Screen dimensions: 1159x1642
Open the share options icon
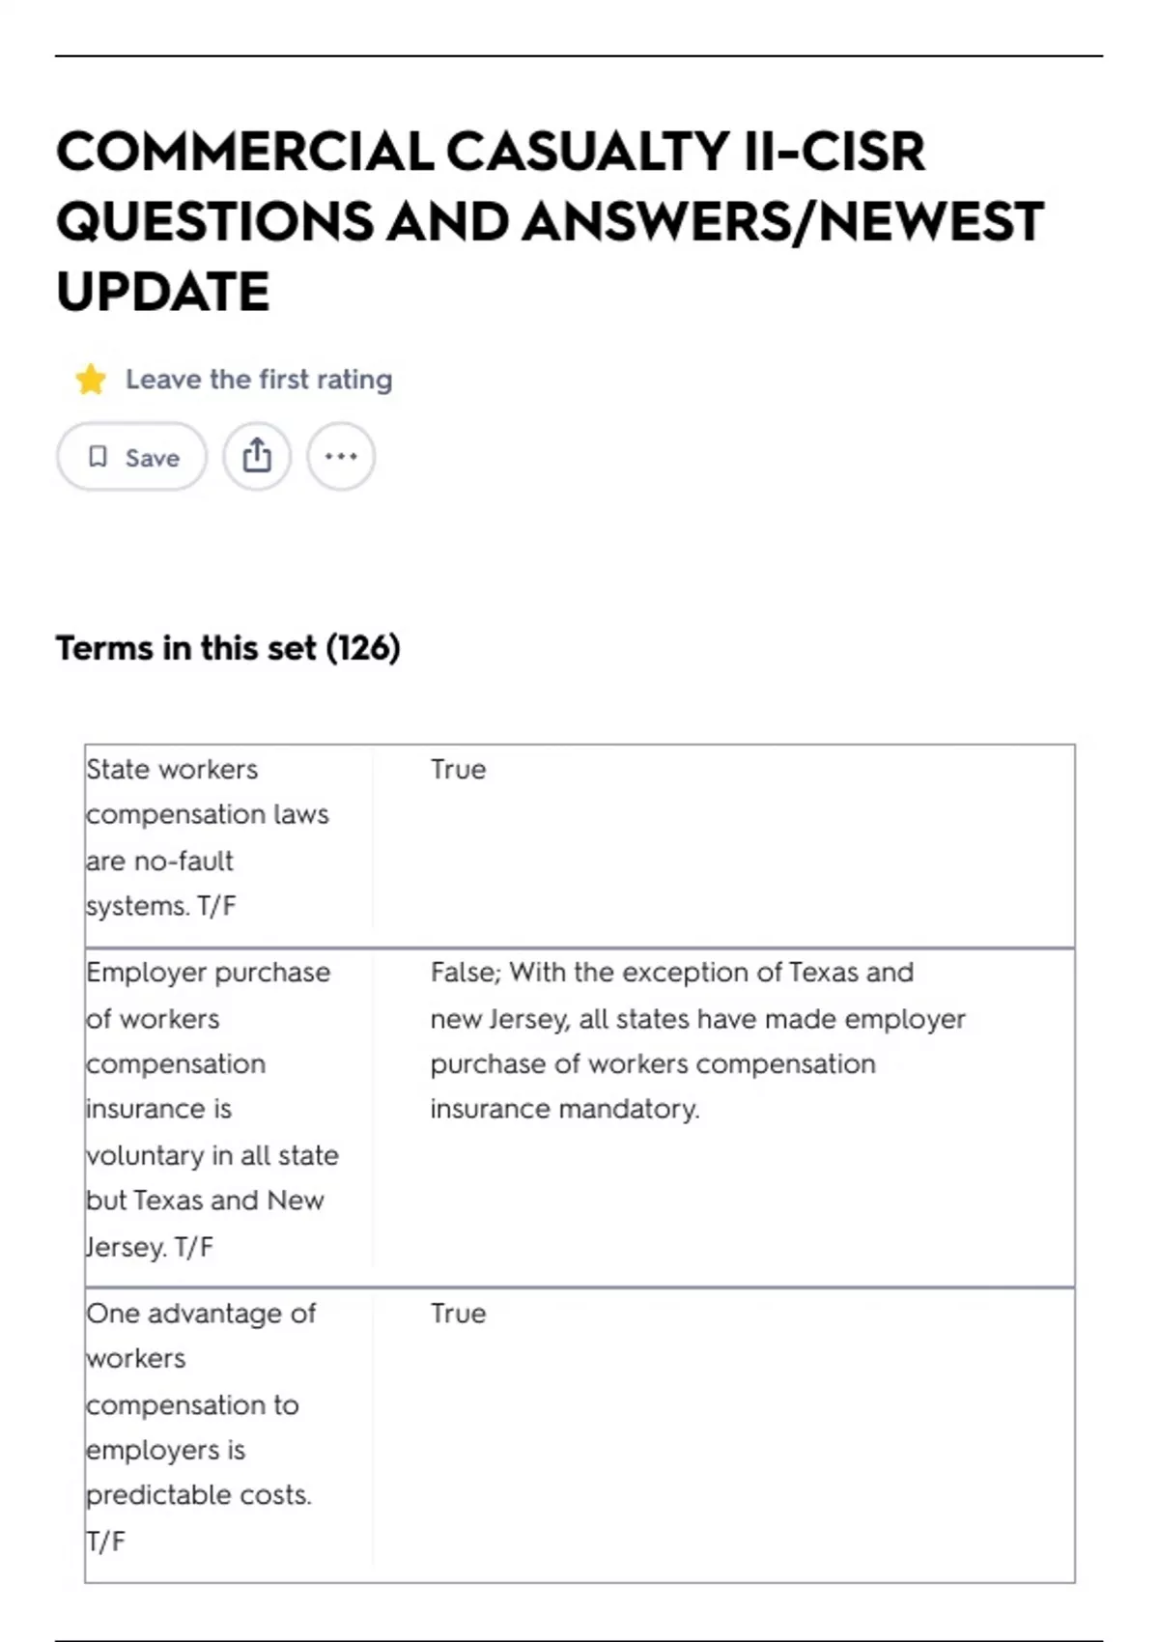(x=257, y=456)
